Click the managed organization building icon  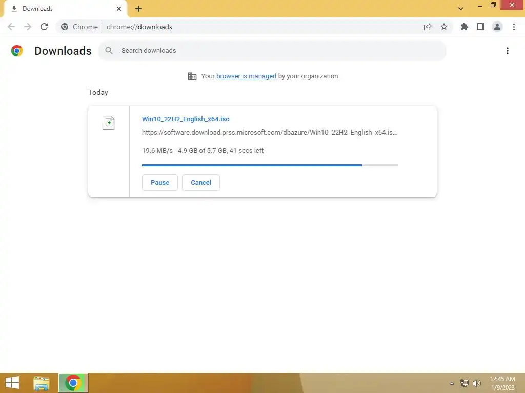click(192, 76)
